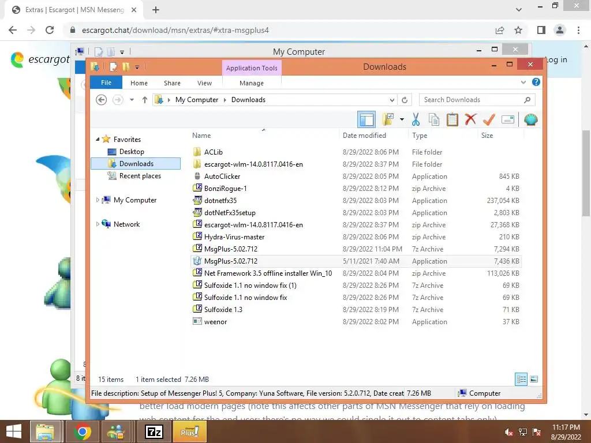Expand My Computer in navigation pane
The height and width of the screenshot is (443, 591).
point(98,200)
